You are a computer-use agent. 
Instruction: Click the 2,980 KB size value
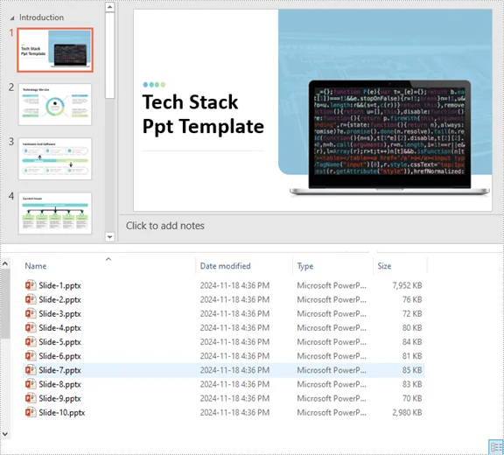(407, 413)
